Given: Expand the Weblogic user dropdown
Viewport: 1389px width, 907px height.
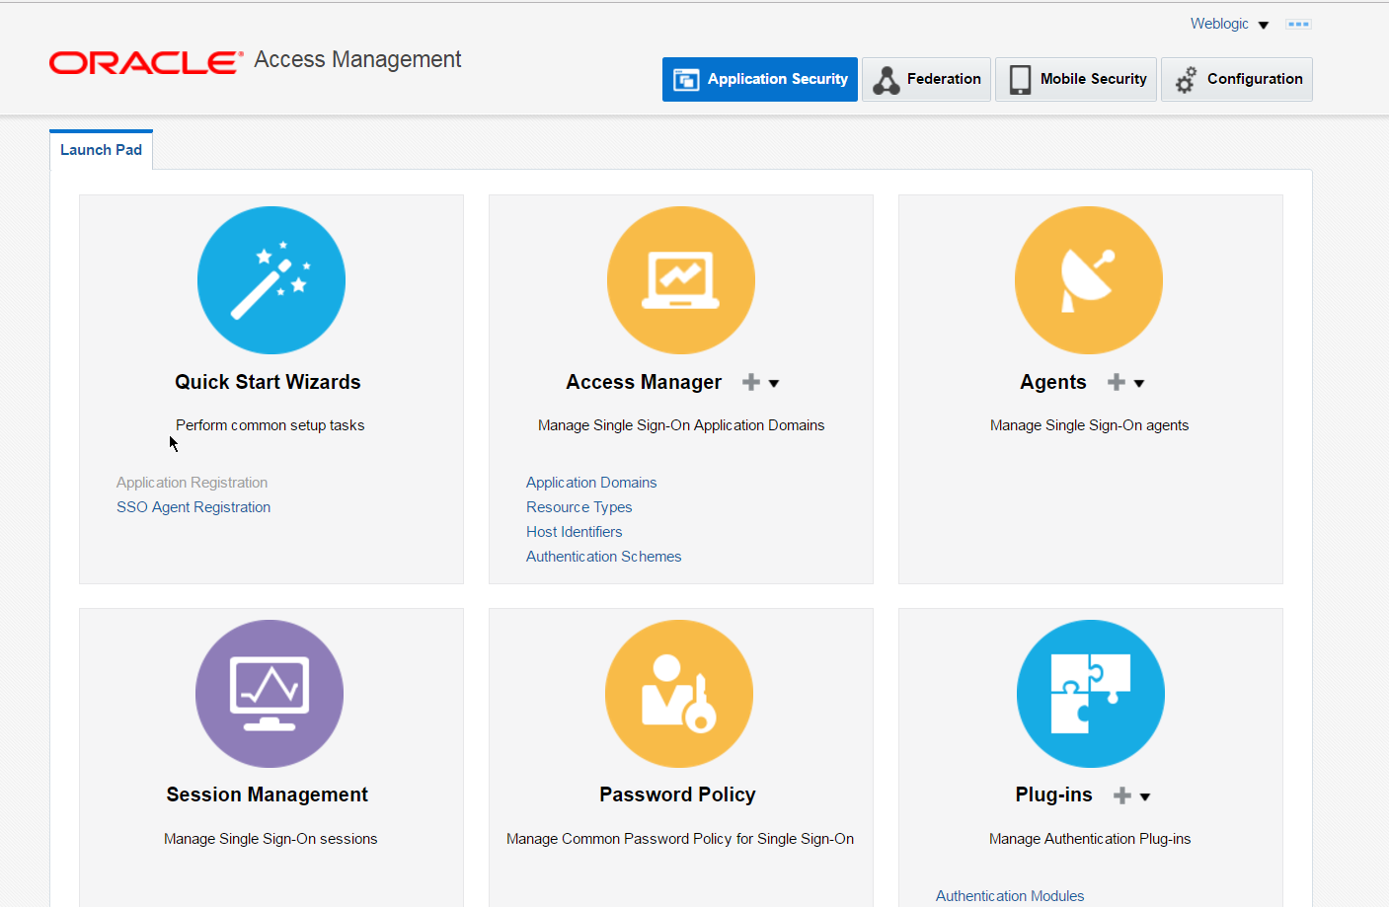Looking at the screenshot, I should [x=1264, y=24].
